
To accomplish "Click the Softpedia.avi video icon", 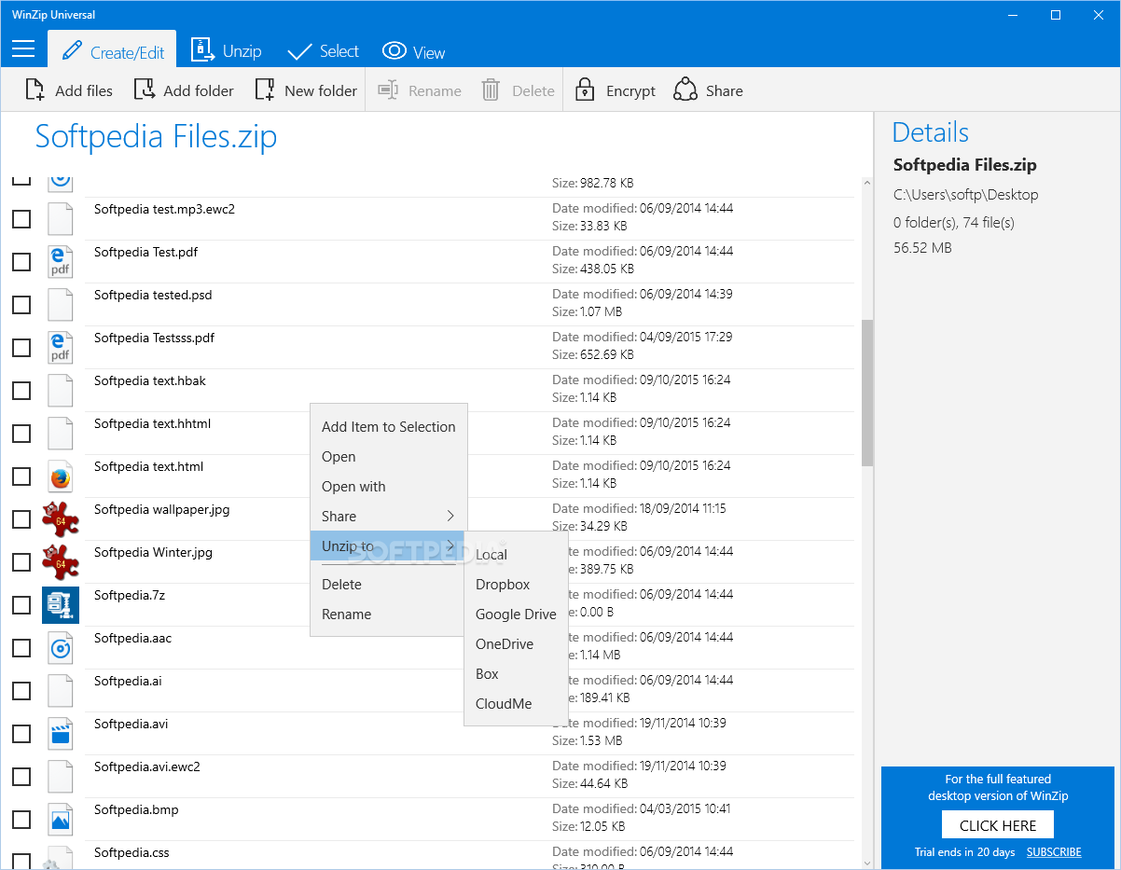I will [x=61, y=733].
